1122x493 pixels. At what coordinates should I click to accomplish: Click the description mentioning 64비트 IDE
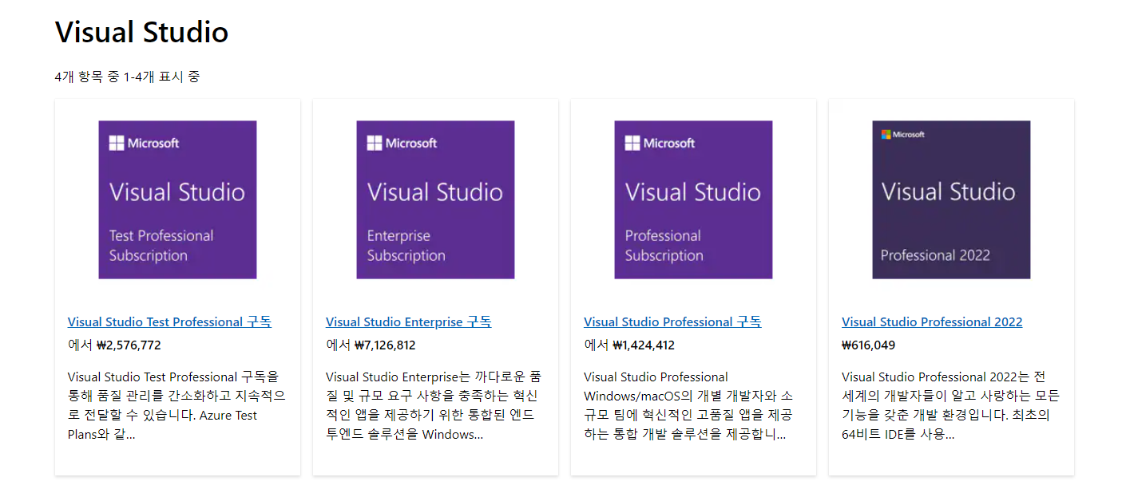point(950,406)
